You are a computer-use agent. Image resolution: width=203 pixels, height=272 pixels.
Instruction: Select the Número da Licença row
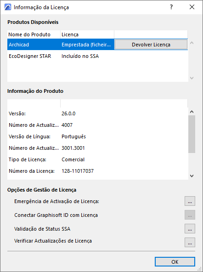(x=97, y=171)
